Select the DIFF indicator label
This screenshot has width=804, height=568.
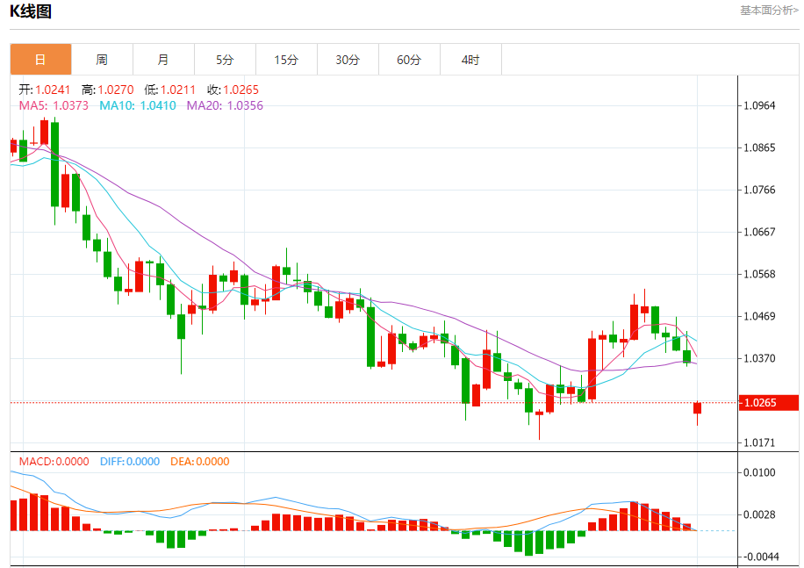pos(130,462)
